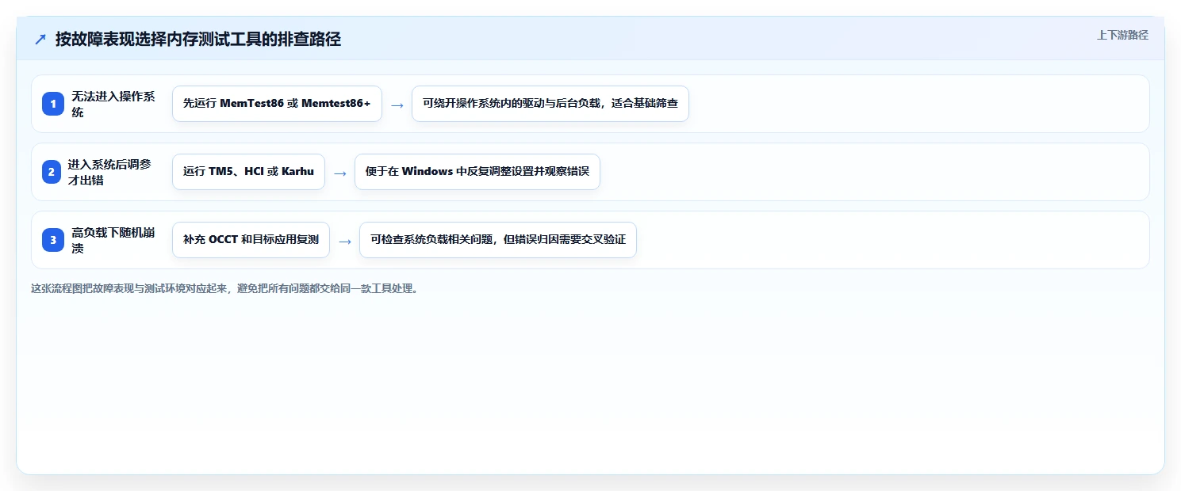This screenshot has width=1181, height=491.
Task: Click the box 可检查系统负载相关问题
Action: 498,240
